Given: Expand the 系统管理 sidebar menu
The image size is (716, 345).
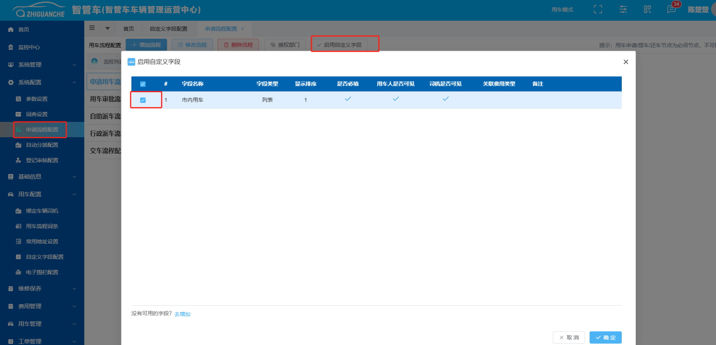Looking at the screenshot, I should [x=42, y=65].
